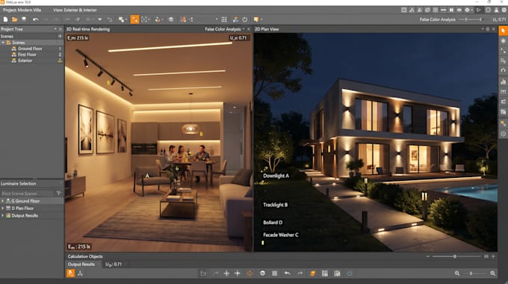Click the View: Exterior & Interior label

point(75,10)
